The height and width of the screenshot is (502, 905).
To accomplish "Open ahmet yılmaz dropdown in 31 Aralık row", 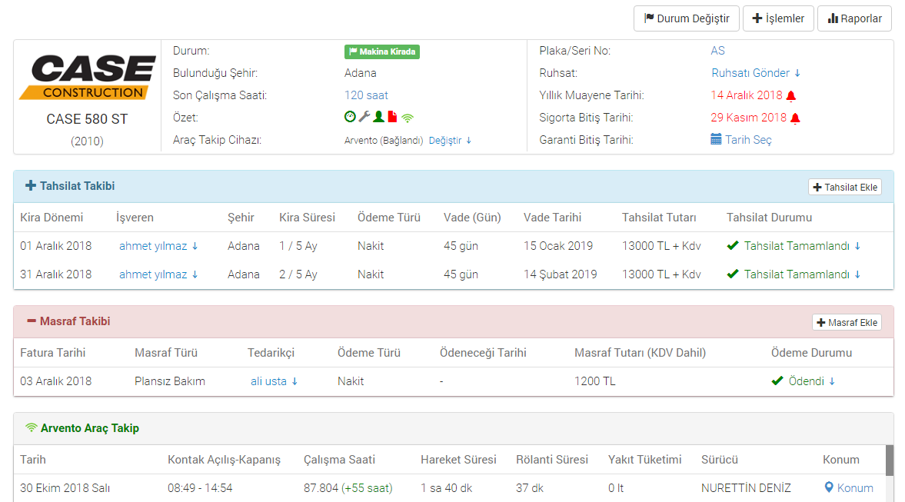I will click(x=158, y=274).
